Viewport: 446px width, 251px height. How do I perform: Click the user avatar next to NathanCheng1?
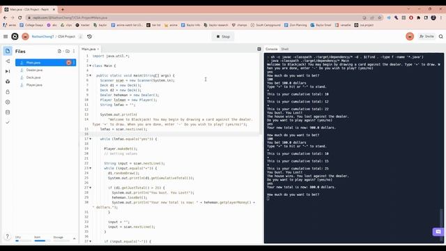tap(25, 36)
